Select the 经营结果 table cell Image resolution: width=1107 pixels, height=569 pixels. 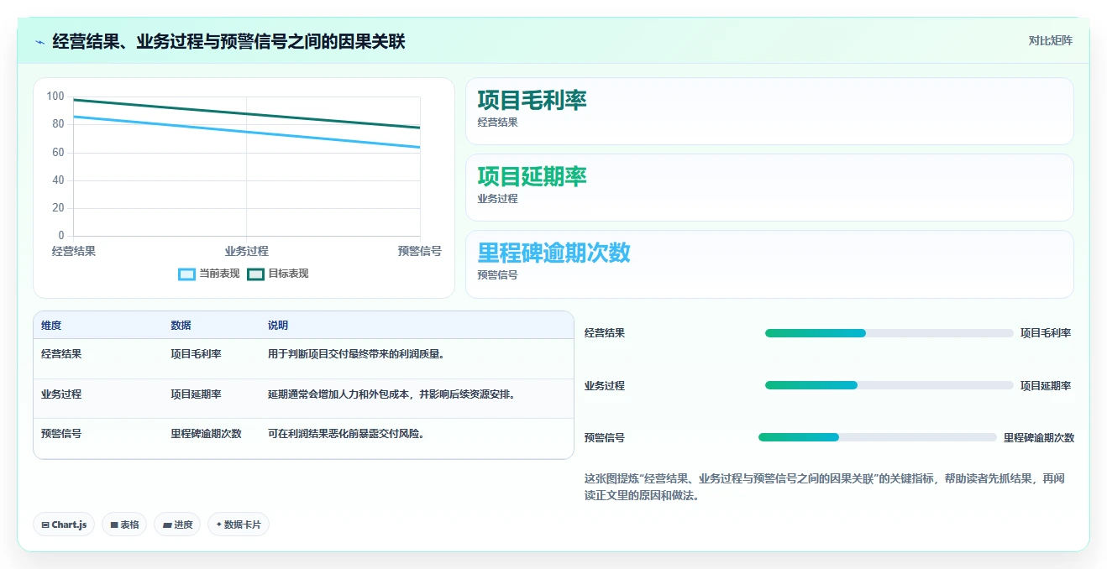pyautogui.click(x=61, y=354)
